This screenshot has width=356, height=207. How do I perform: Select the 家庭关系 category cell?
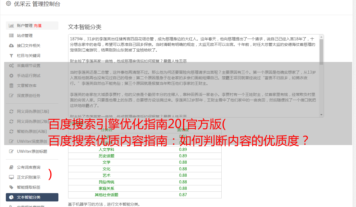tap(107, 188)
